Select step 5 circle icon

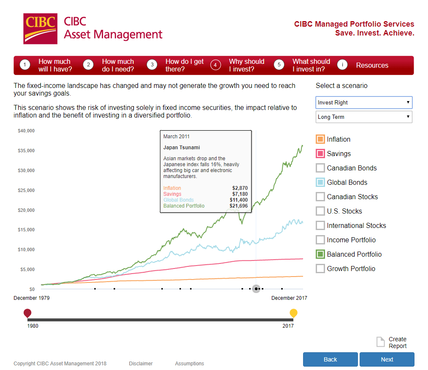click(x=279, y=65)
